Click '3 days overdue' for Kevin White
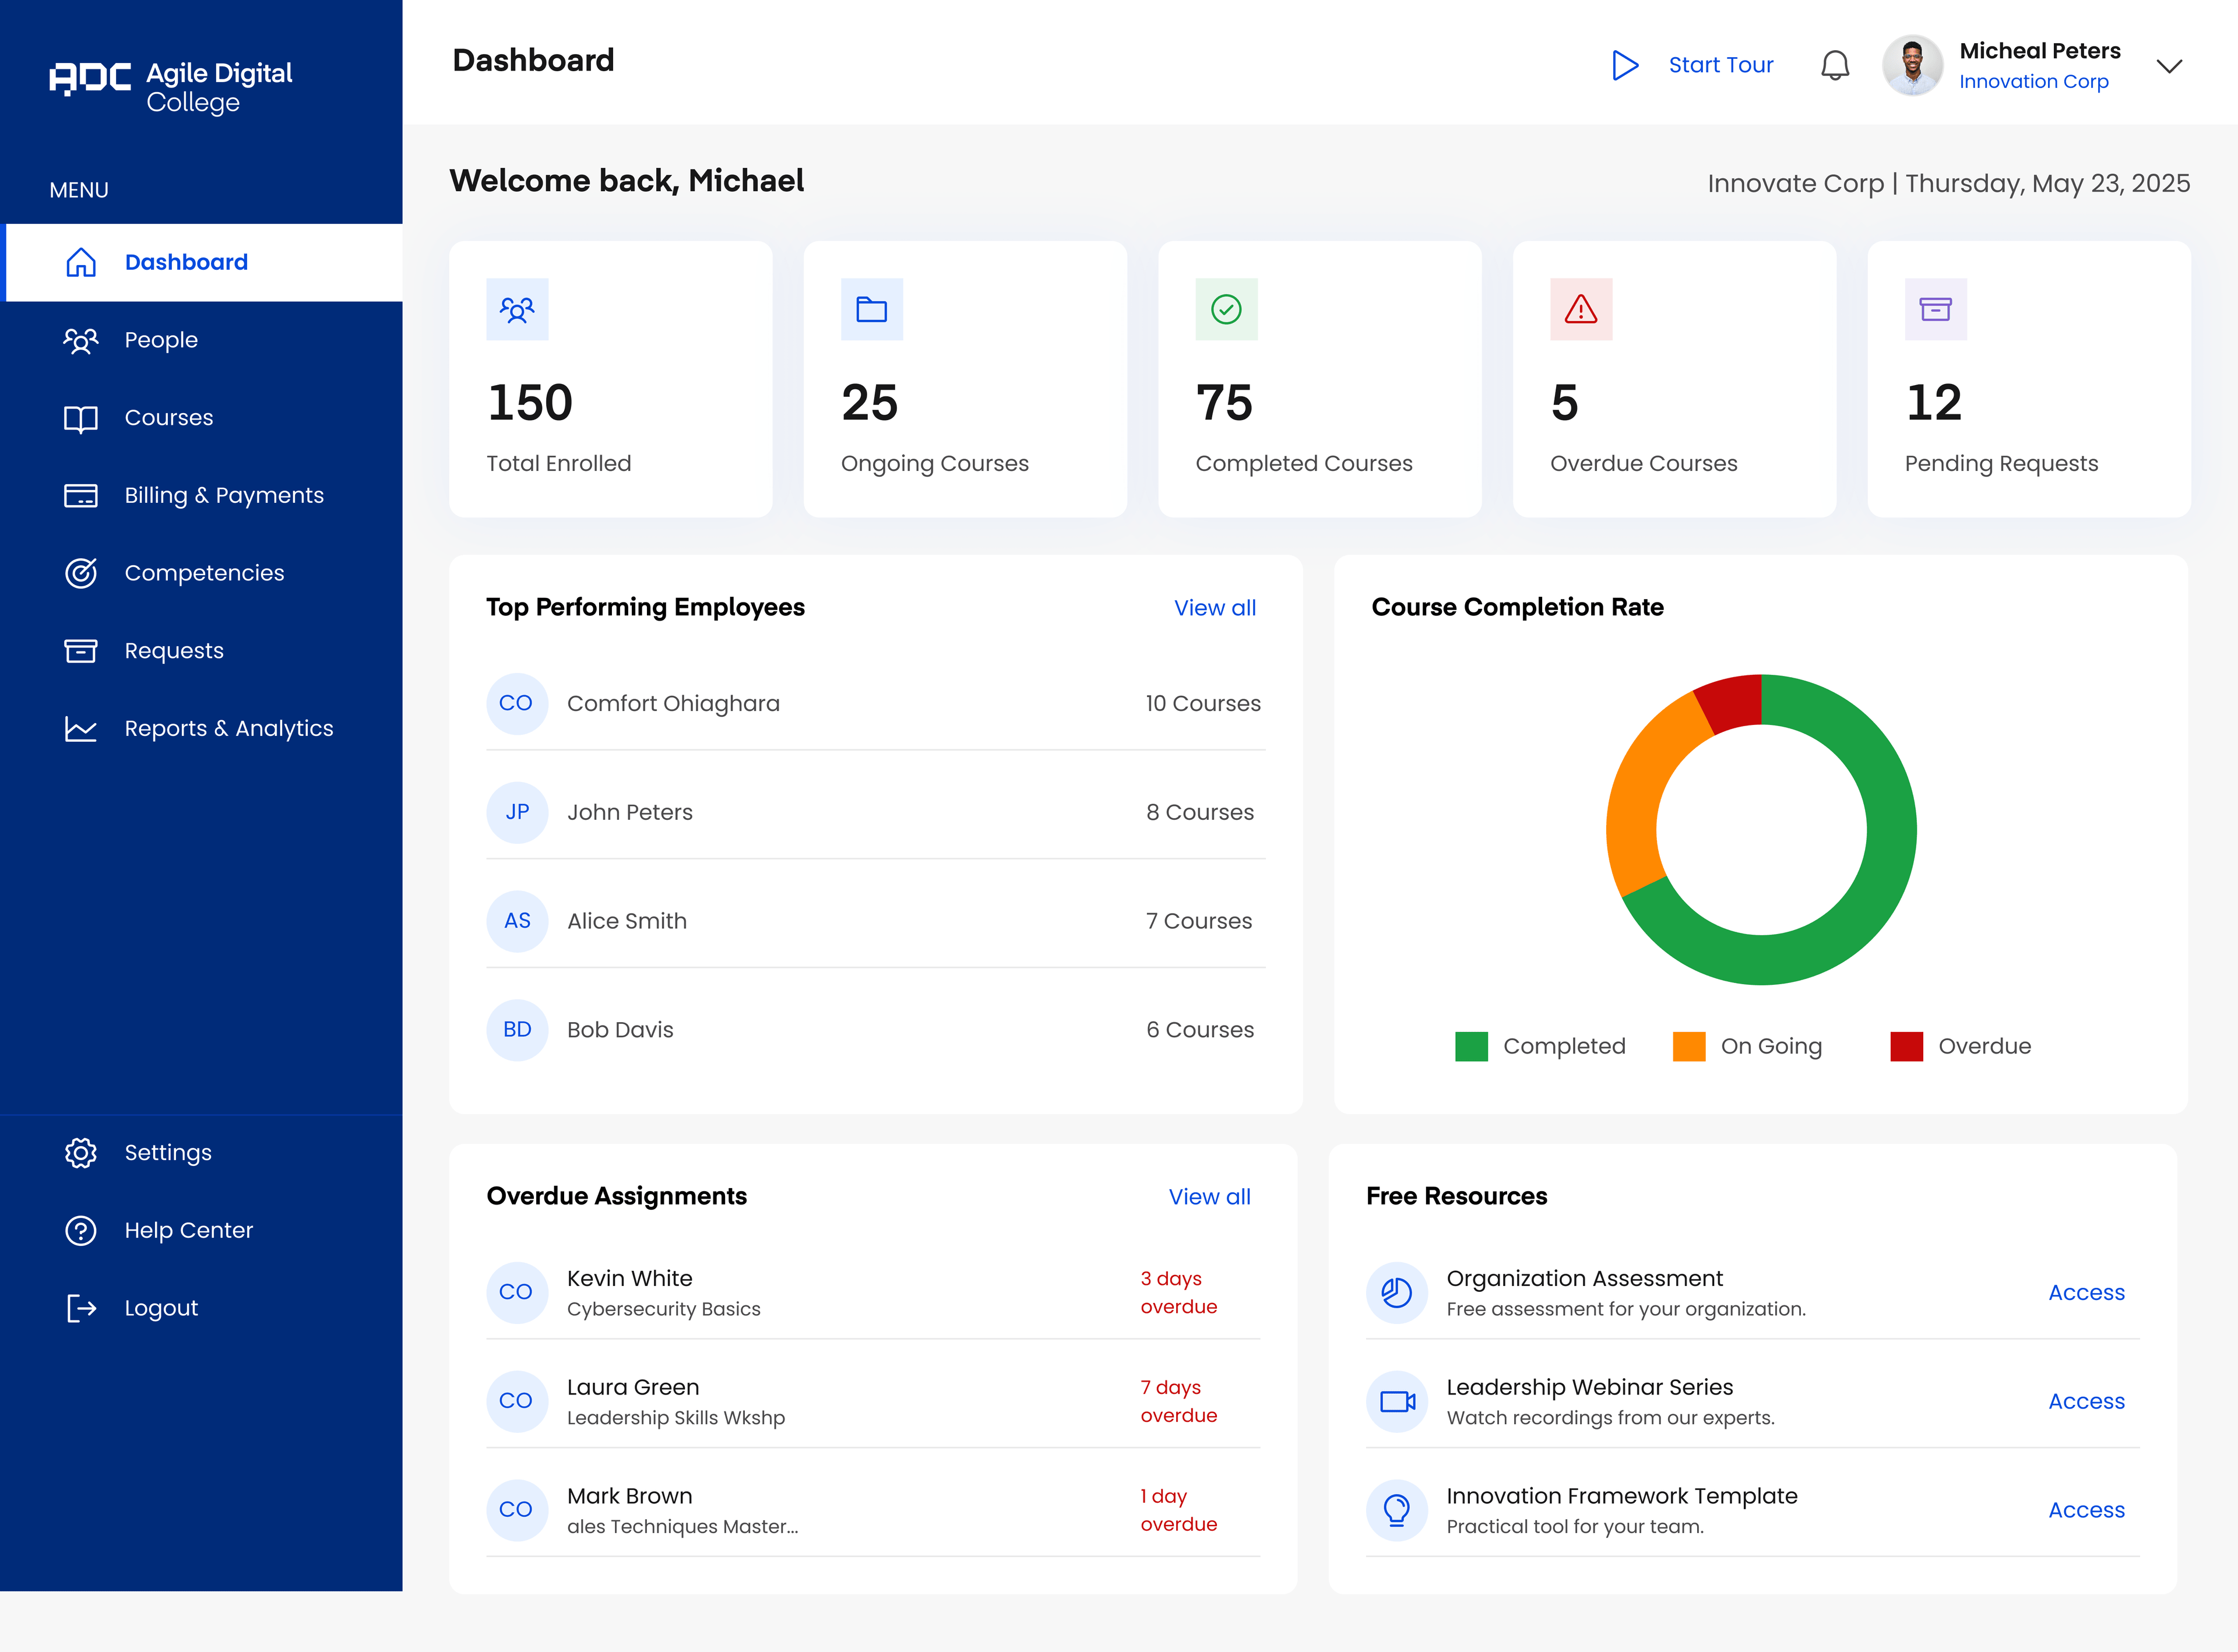The height and width of the screenshot is (1652, 2238). (1179, 1293)
